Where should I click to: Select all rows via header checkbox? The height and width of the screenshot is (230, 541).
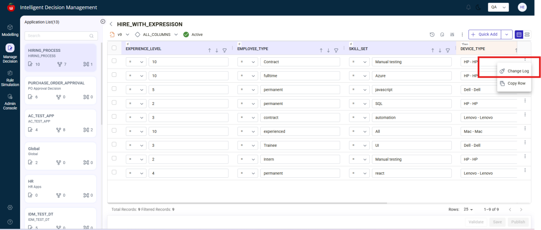(x=114, y=48)
